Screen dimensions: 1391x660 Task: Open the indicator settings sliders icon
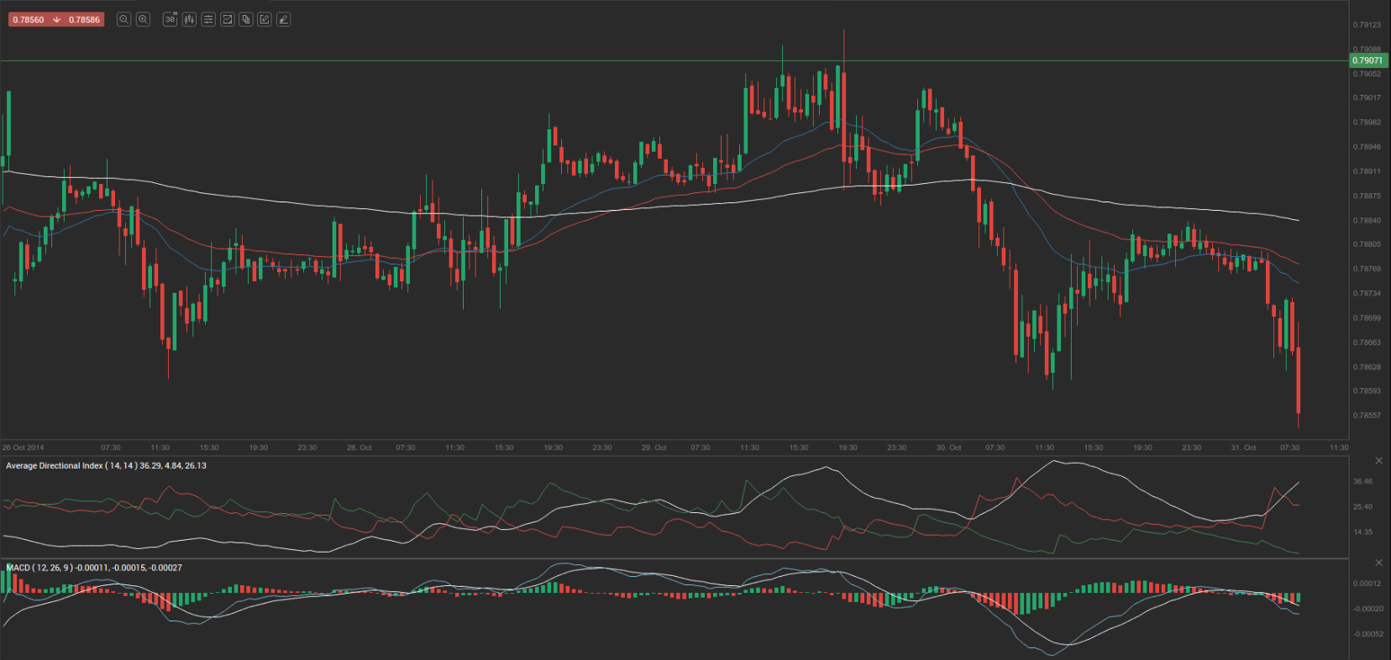click(x=208, y=19)
